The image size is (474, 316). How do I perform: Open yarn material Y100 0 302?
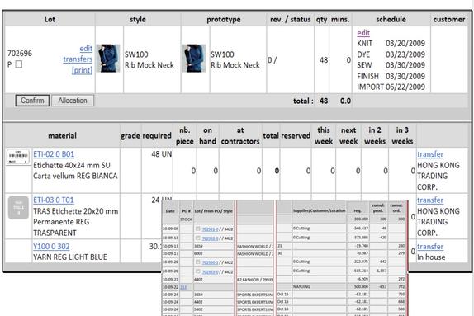(51, 247)
